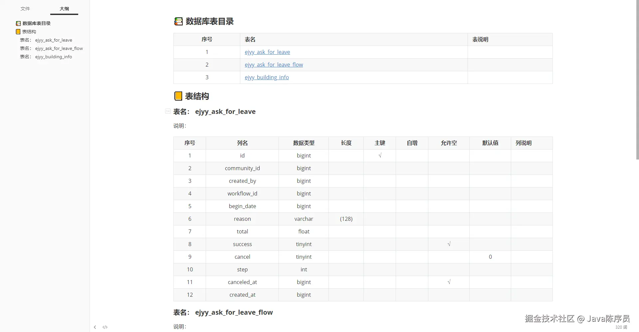Click the workflow_id cell
The width and height of the screenshot is (639, 332).
[x=242, y=194]
